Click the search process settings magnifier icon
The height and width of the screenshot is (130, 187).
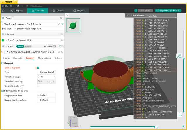[62, 52]
